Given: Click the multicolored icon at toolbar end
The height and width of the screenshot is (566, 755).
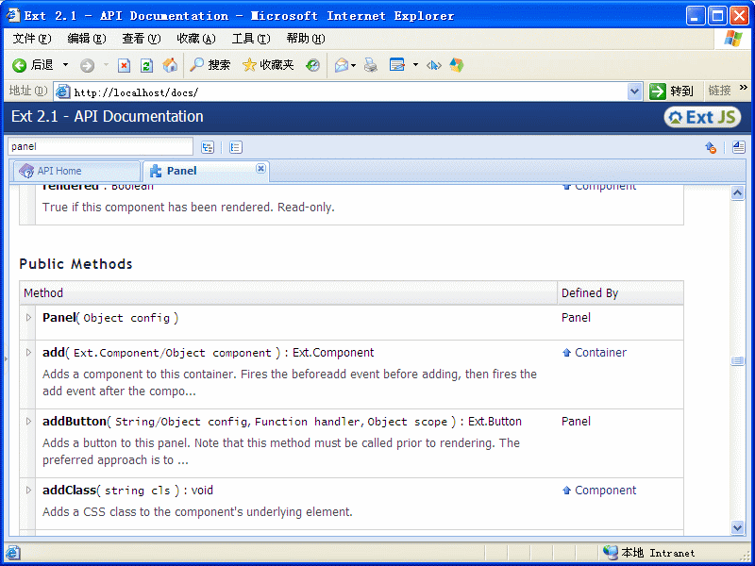Looking at the screenshot, I should pos(457,65).
